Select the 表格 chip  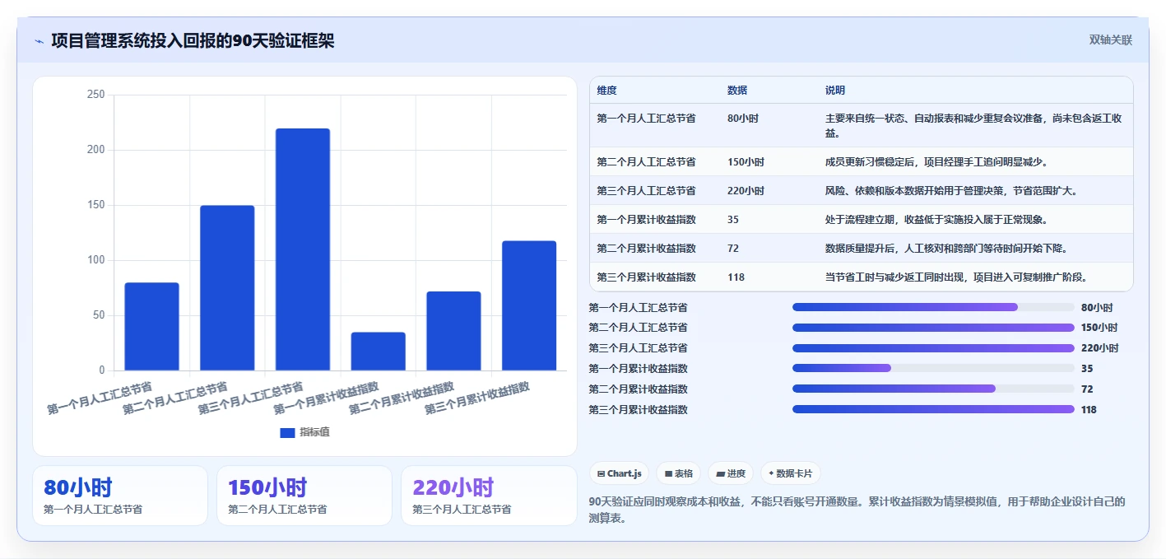pos(679,473)
